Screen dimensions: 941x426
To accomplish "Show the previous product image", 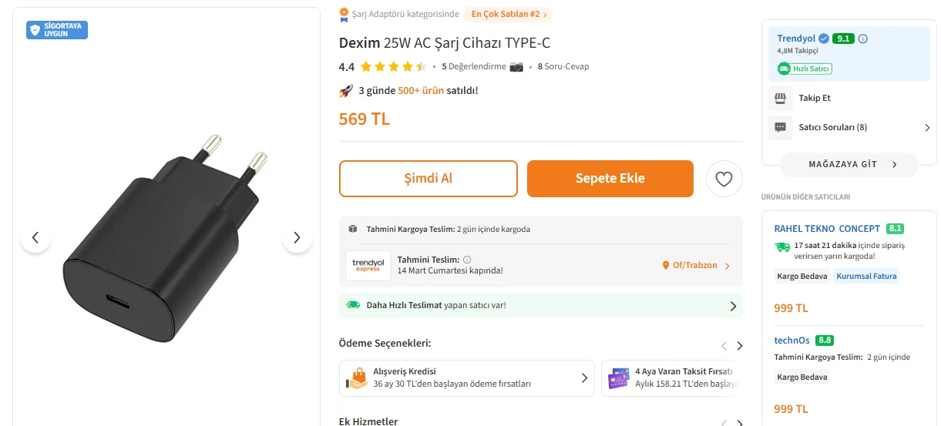I will tap(35, 237).
